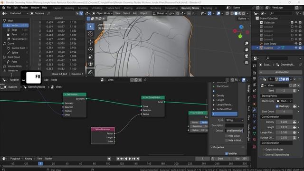Toggle the Hide in Modifier checkbox
304x171 pixels.
(x=227, y=140)
